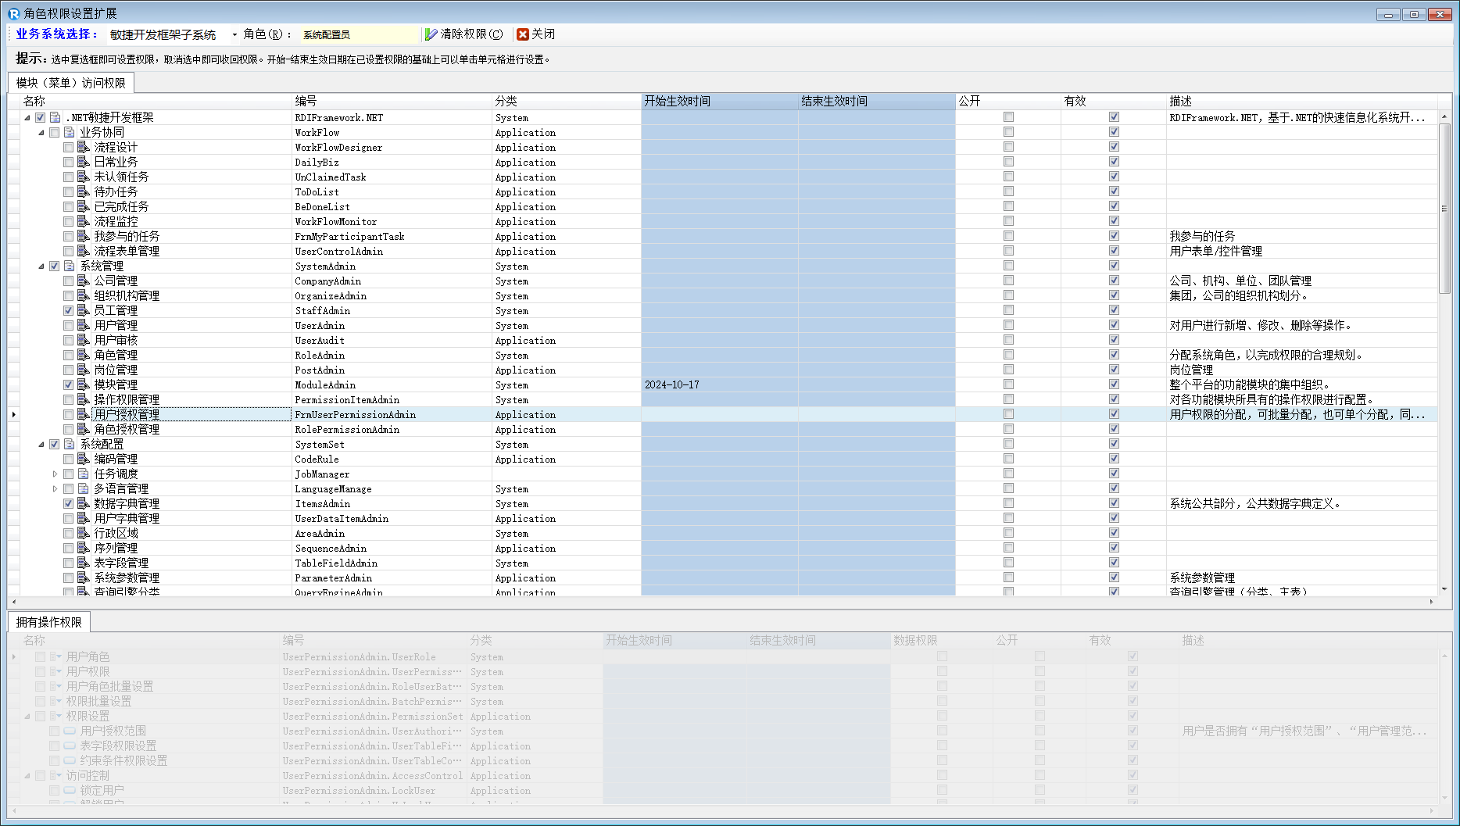Select the 拥有操作权限 tab
This screenshot has width=1460, height=826.
click(x=49, y=622)
